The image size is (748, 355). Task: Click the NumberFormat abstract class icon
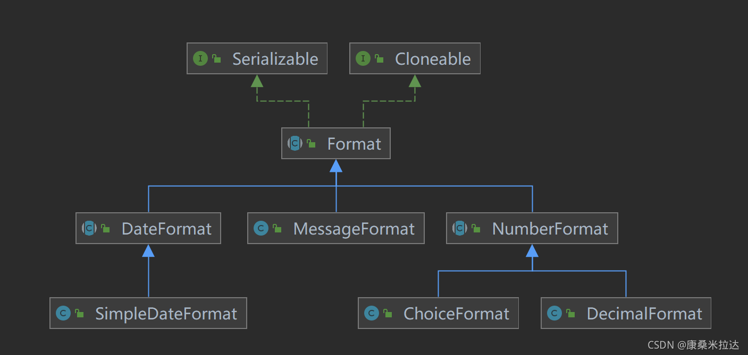(460, 228)
